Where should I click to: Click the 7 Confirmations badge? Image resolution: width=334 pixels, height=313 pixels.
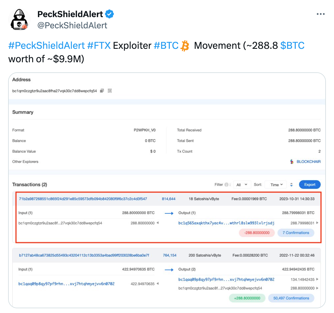tap(296, 233)
